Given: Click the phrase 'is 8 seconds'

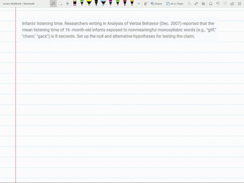Looking at the screenshot, I should [x=63, y=36].
